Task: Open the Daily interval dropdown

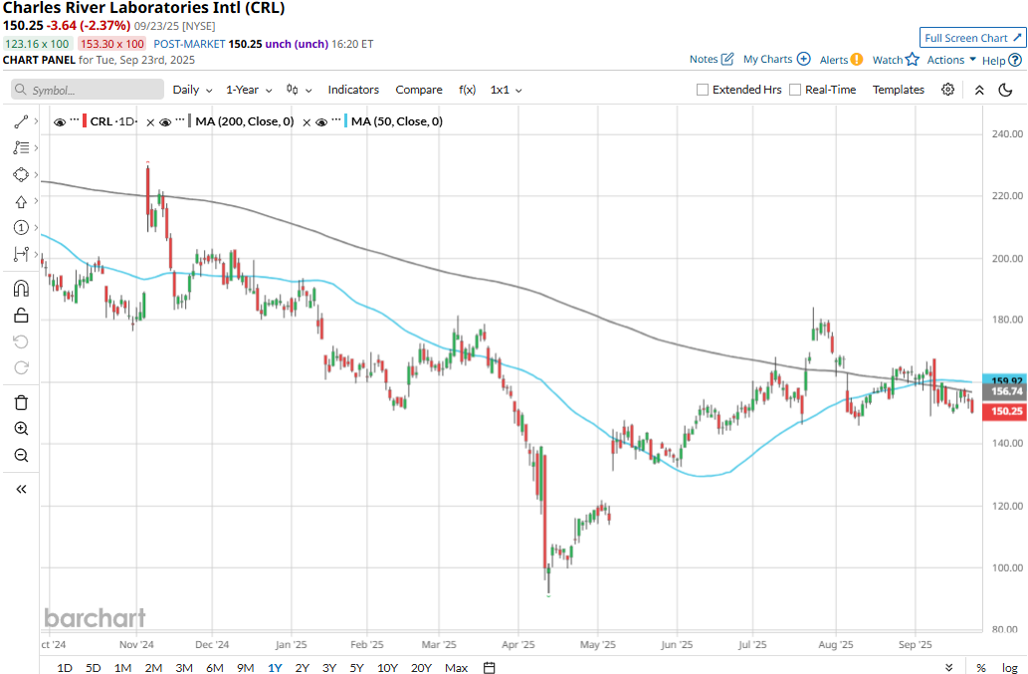Action: [x=190, y=90]
